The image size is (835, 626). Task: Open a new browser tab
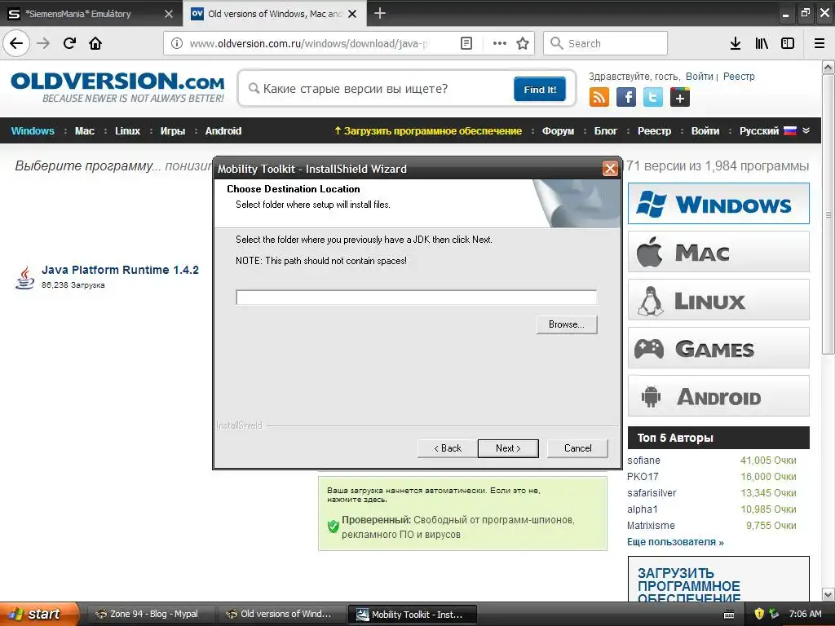[380, 13]
